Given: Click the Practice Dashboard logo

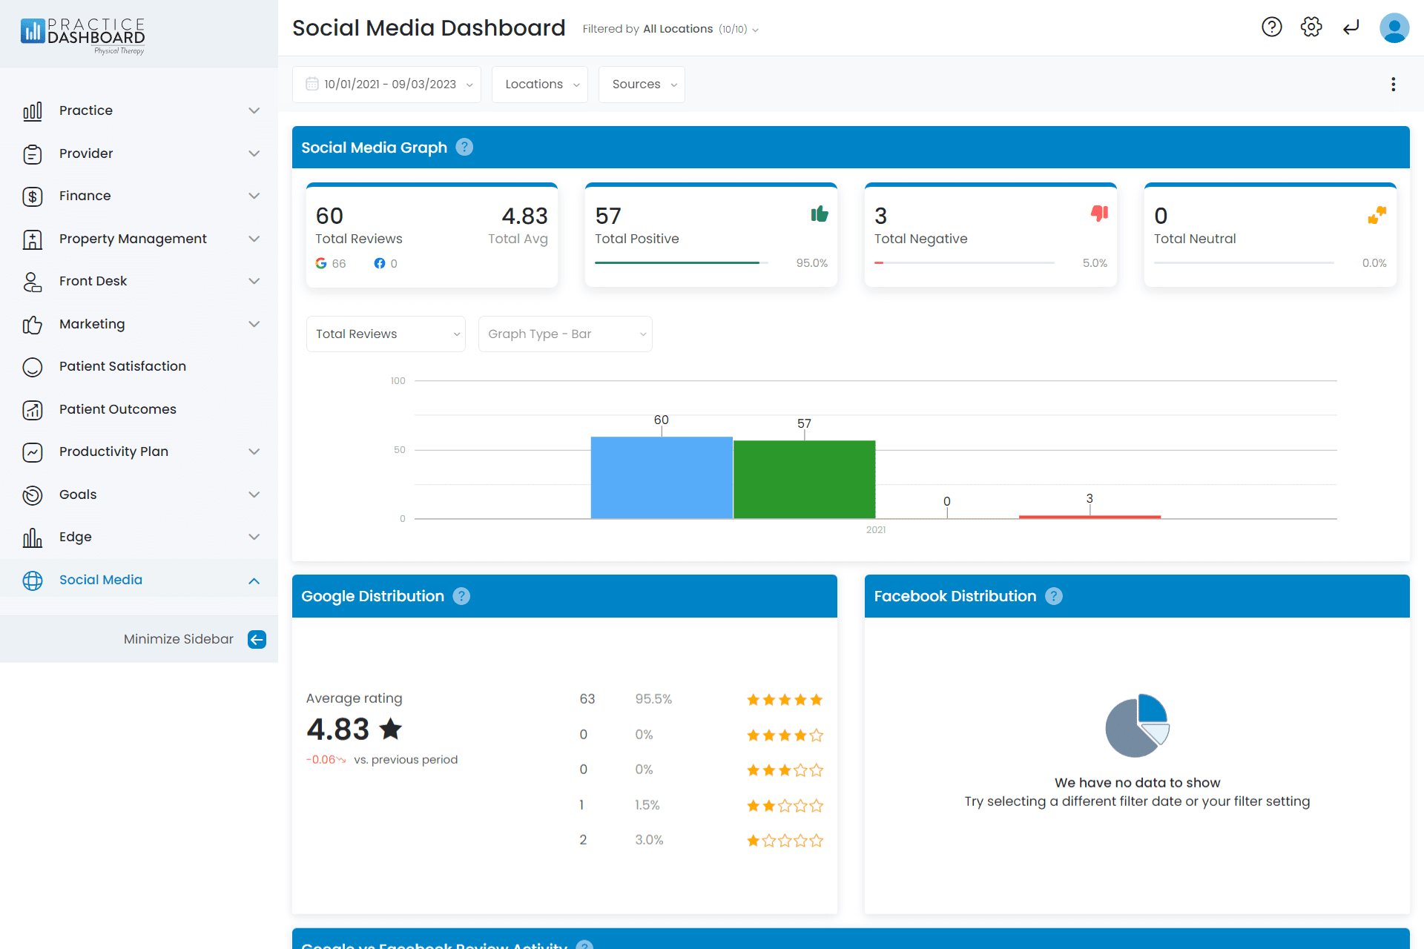Looking at the screenshot, I should point(83,36).
